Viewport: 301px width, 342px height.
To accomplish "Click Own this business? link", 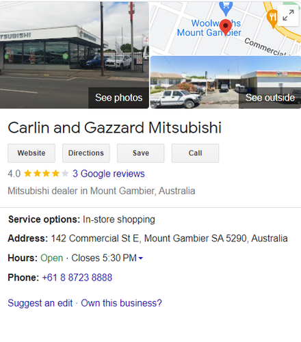I will (x=121, y=303).
